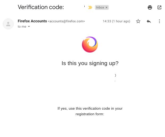Click the 'registration form:' text line
The width and height of the screenshot is (165, 137).
(90, 114)
